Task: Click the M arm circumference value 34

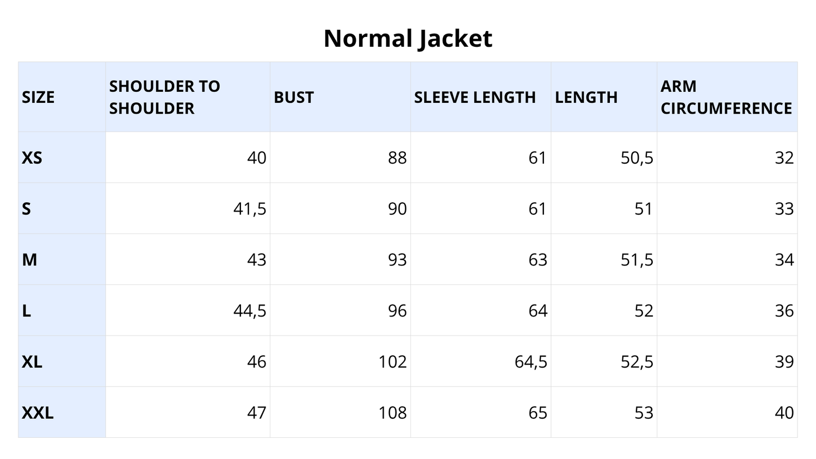Action: pos(784,260)
